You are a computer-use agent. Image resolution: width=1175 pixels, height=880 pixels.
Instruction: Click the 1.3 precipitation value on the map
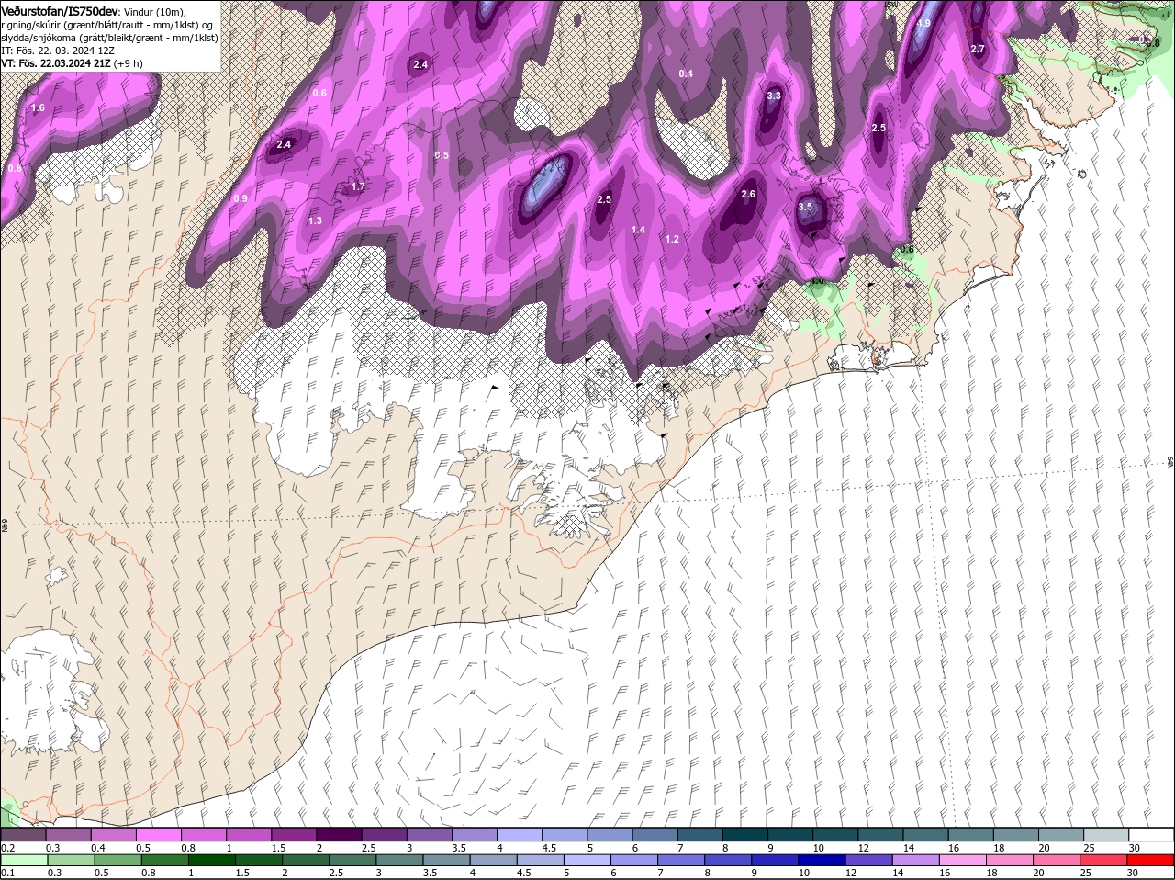pos(315,220)
